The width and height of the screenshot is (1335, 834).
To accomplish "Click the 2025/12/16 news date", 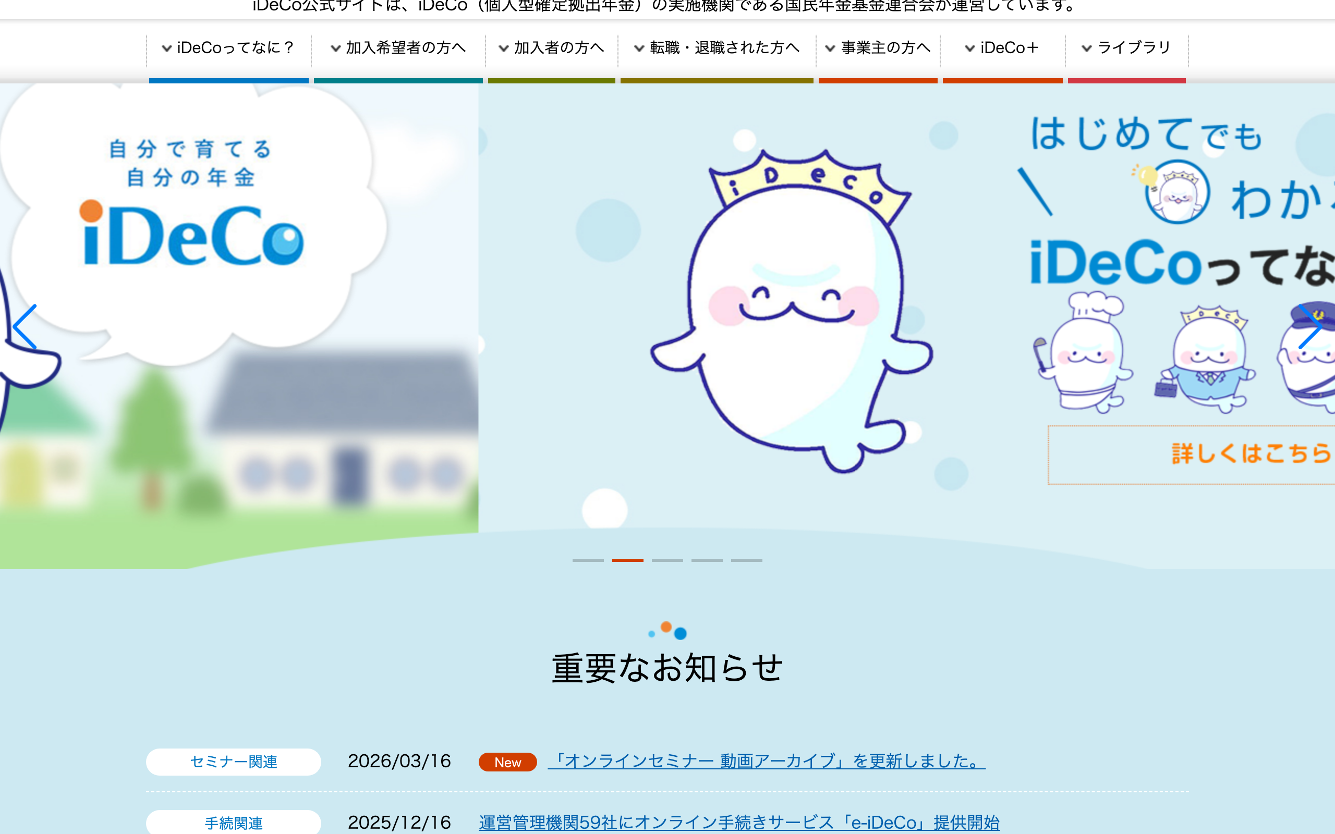I will 399,823.
